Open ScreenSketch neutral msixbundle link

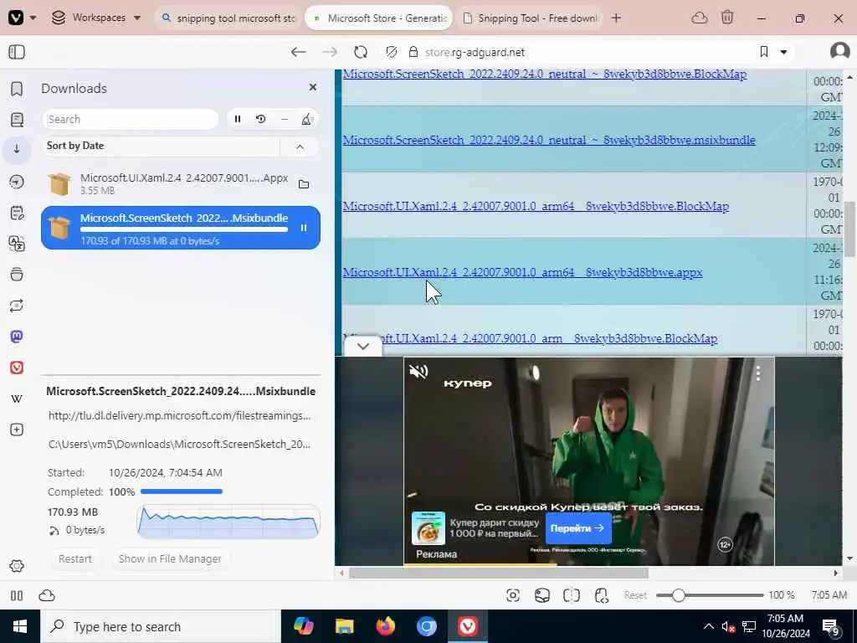tap(549, 140)
